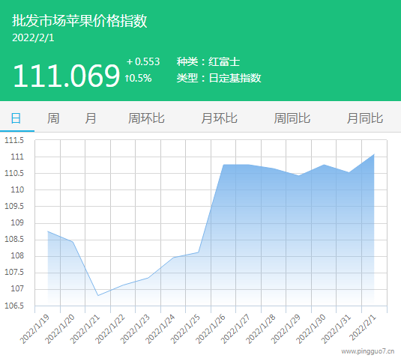Click the 111.069 index value
The height and width of the screenshot is (358, 401).
click(x=66, y=76)
